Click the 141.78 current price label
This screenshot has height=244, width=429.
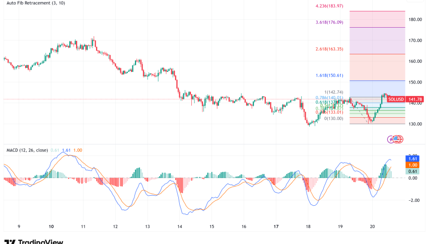click(x=416, y=100)
